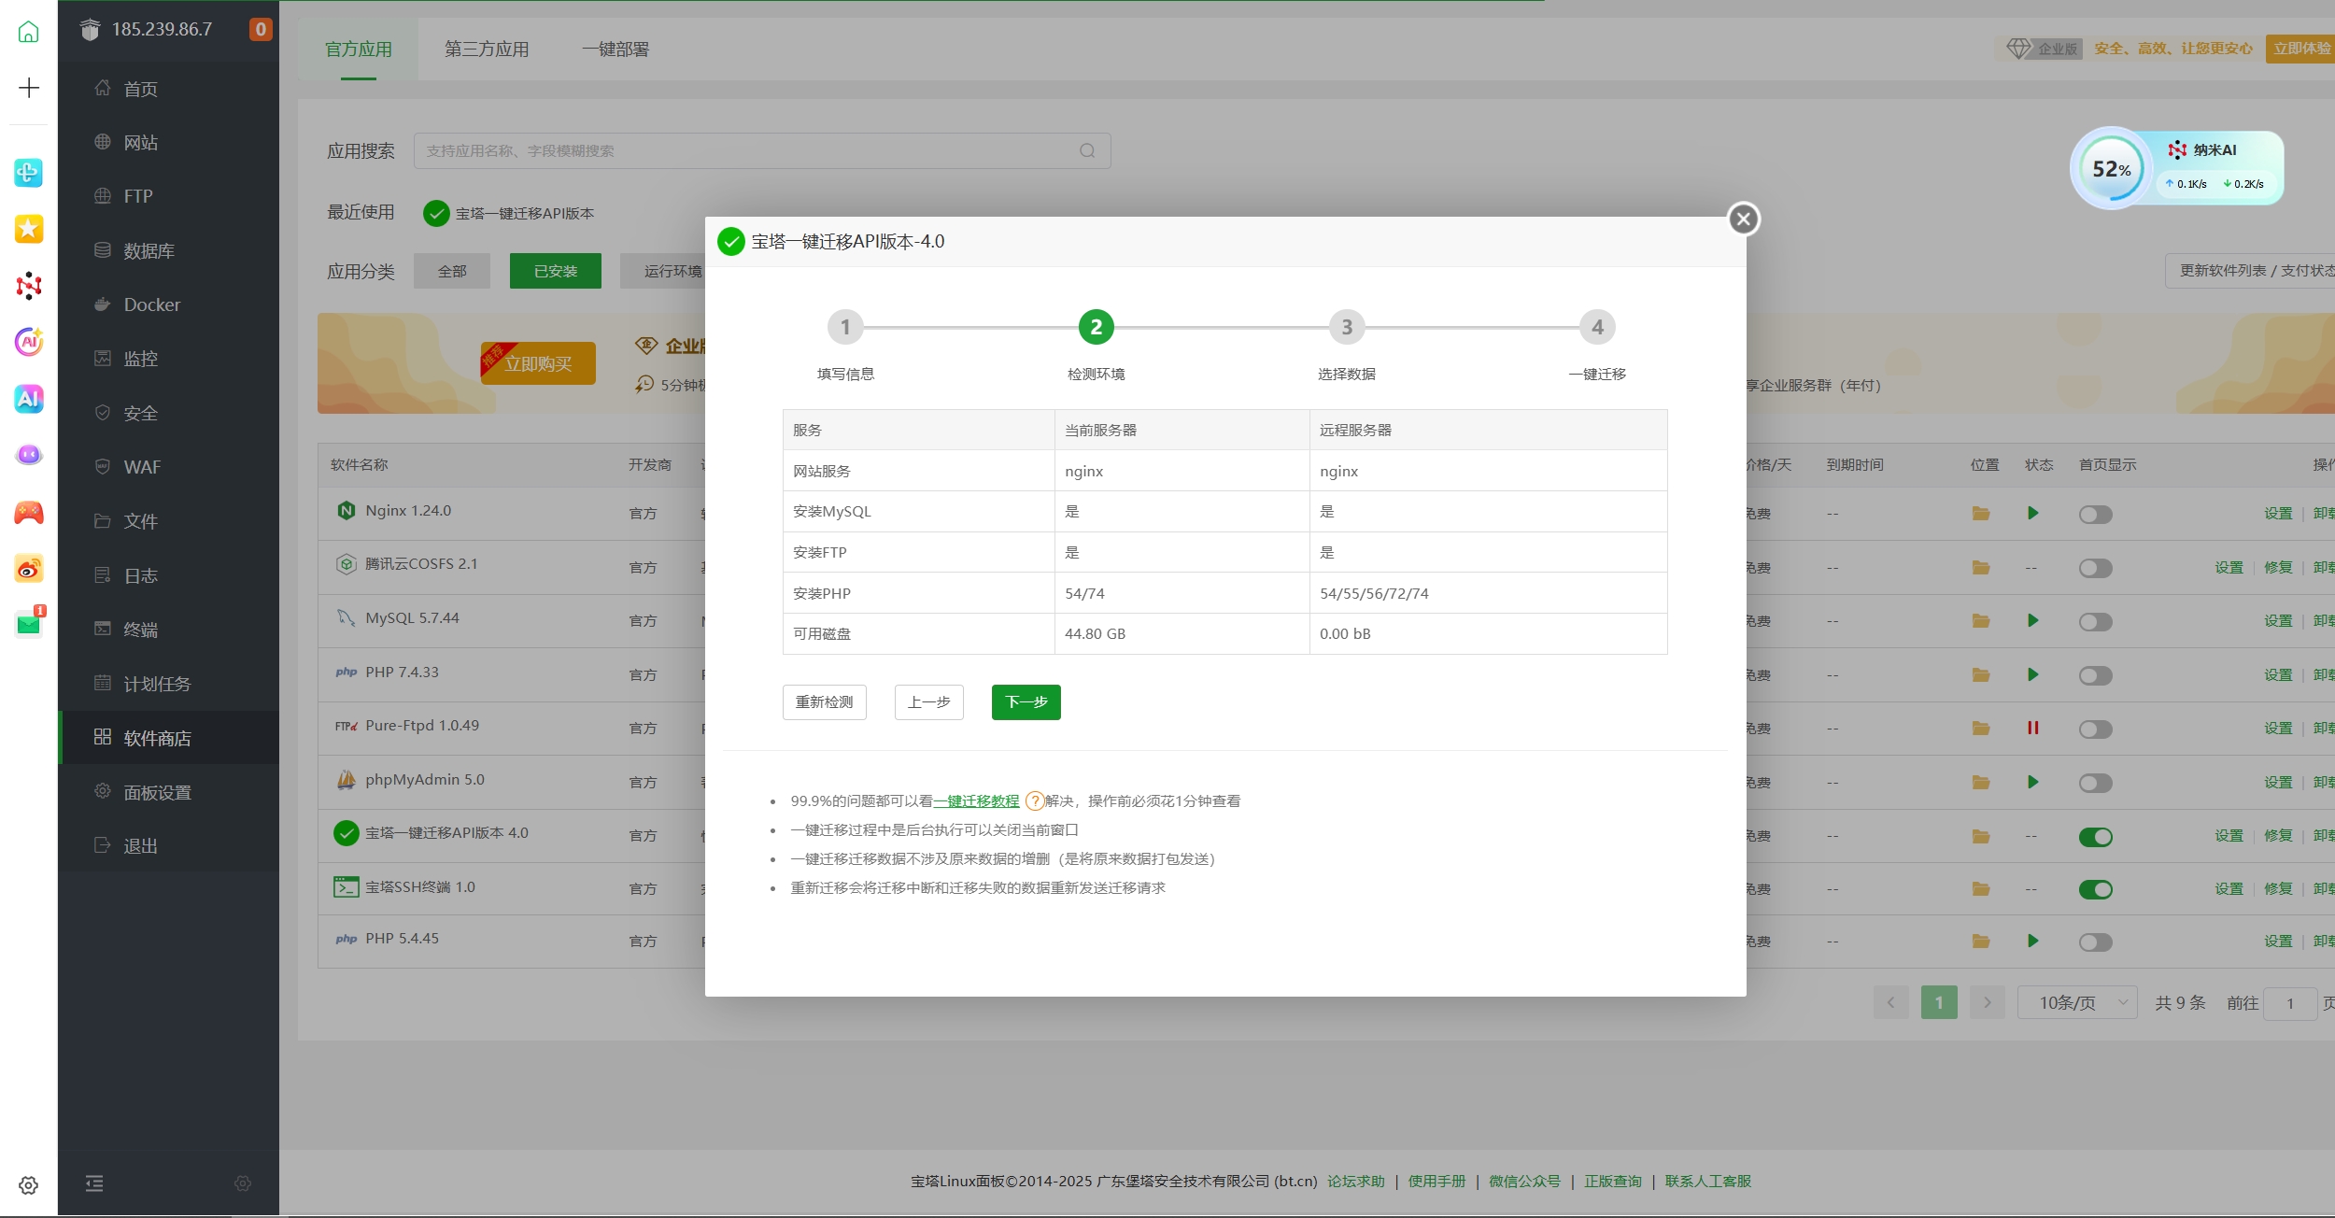Click step 1 填写信息 in the progress stepper
This screenshot has height=1218, width=2335.
point(845,327)
